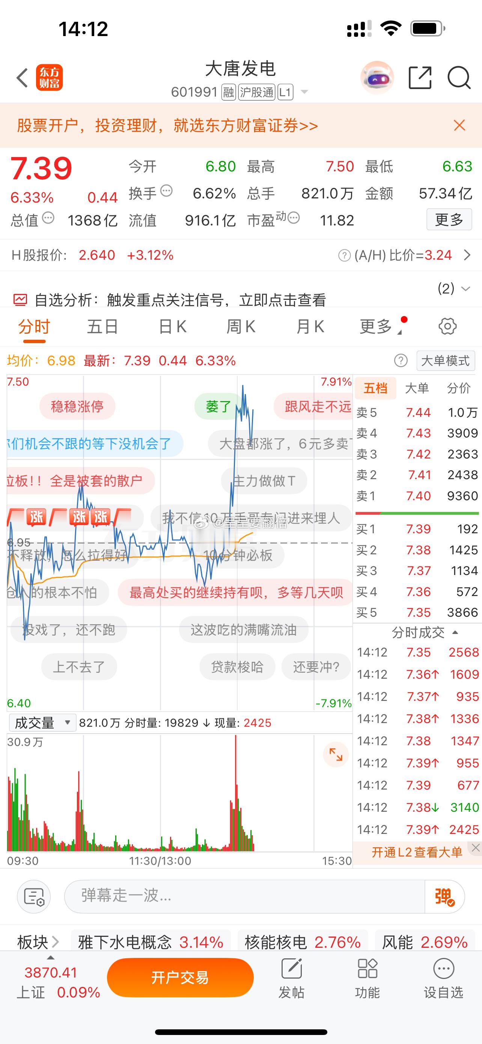
Task: Toggle the 弹 danmaku switch
Action: (x=444, y=896)
